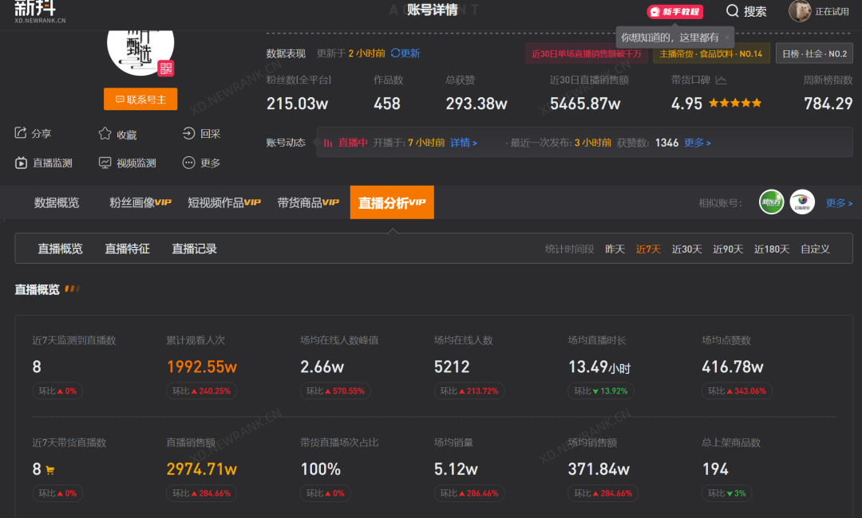Image resolution: width=862 pixels, height=518 pixels.
Task: Open 视频监测 video monitoring icon
Action: (105, 163)
